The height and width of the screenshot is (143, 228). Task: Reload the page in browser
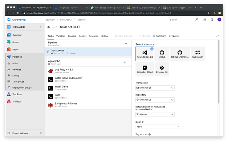tap(18, 13)
